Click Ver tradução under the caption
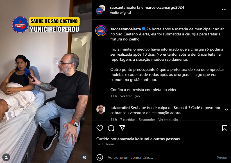 point(130,96)
